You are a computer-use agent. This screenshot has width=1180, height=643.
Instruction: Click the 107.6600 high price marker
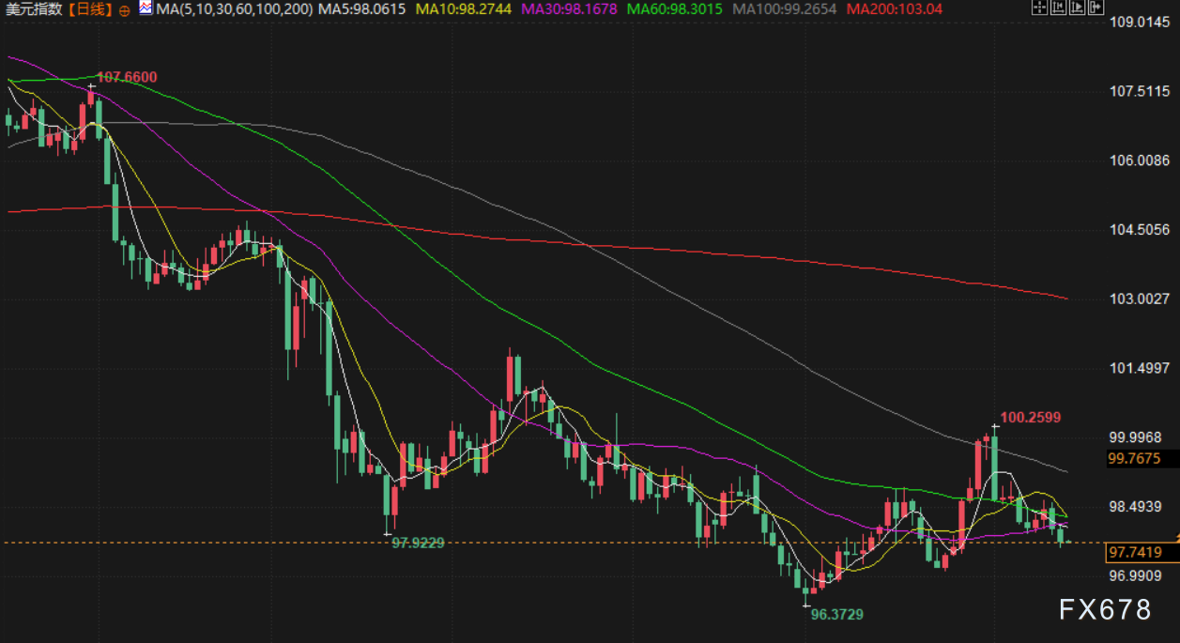point(127,77)
